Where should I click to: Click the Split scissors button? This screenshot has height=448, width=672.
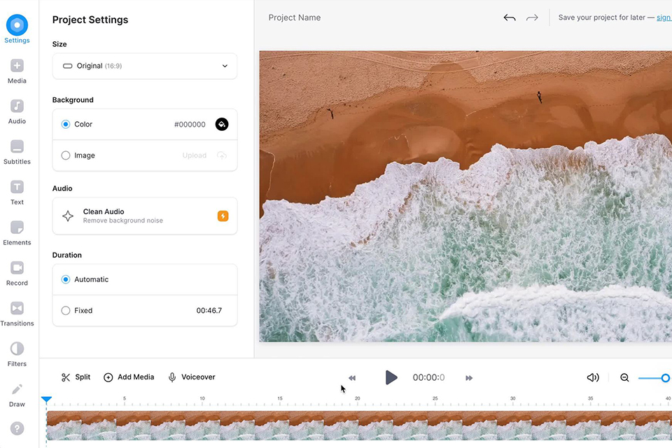[x=76, y=377]
